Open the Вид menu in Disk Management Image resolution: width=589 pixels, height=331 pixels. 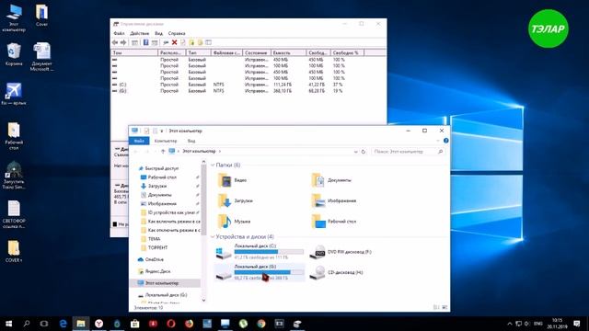click(159, 33)
